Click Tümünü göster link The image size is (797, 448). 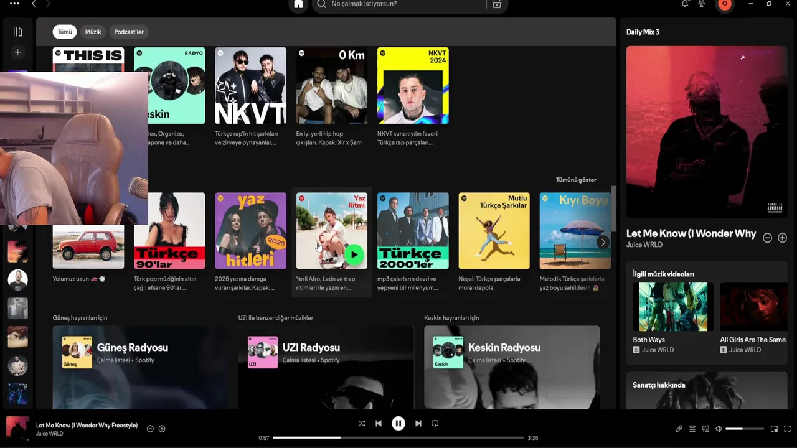(576, 180)
